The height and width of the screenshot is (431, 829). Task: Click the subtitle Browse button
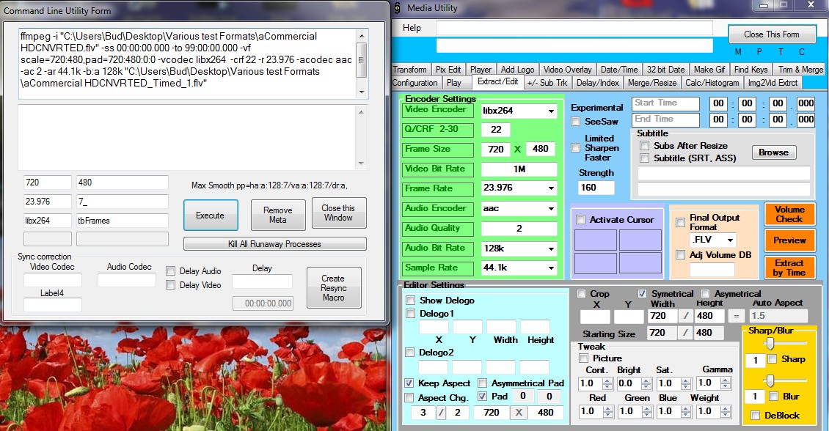click(x=773, y=152)
